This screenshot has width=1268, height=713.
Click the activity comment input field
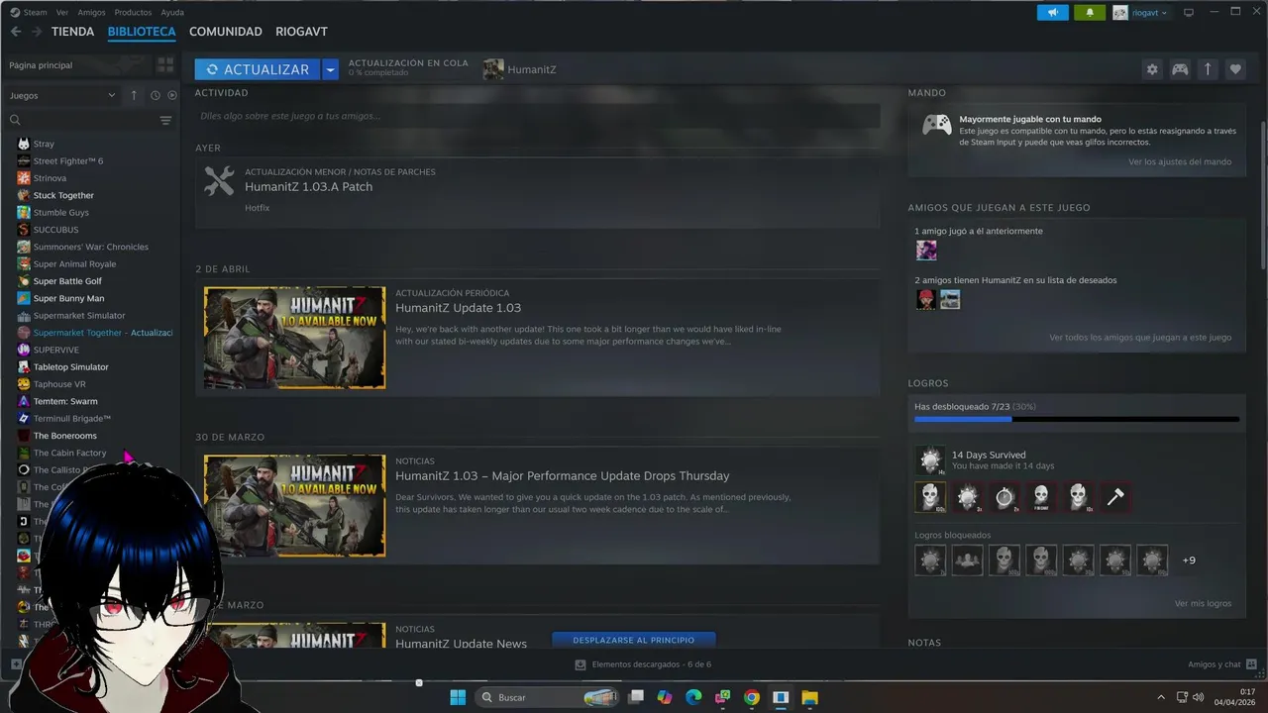(x=537, y=116)
